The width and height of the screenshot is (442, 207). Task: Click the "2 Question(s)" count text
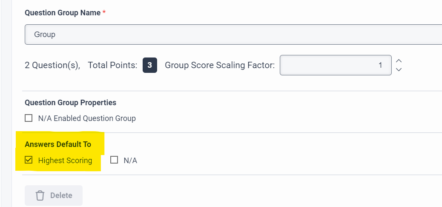click(52, 65)
